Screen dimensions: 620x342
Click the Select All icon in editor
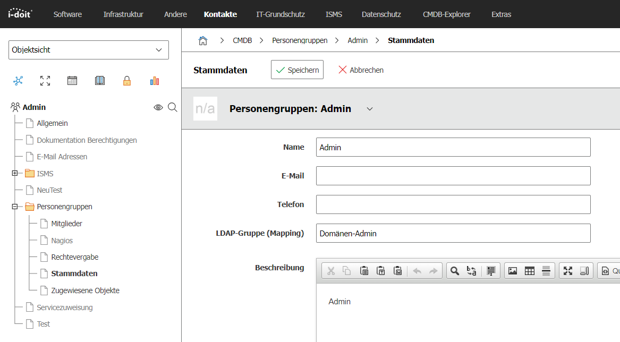pyautogui.click(x=491, y=271)
